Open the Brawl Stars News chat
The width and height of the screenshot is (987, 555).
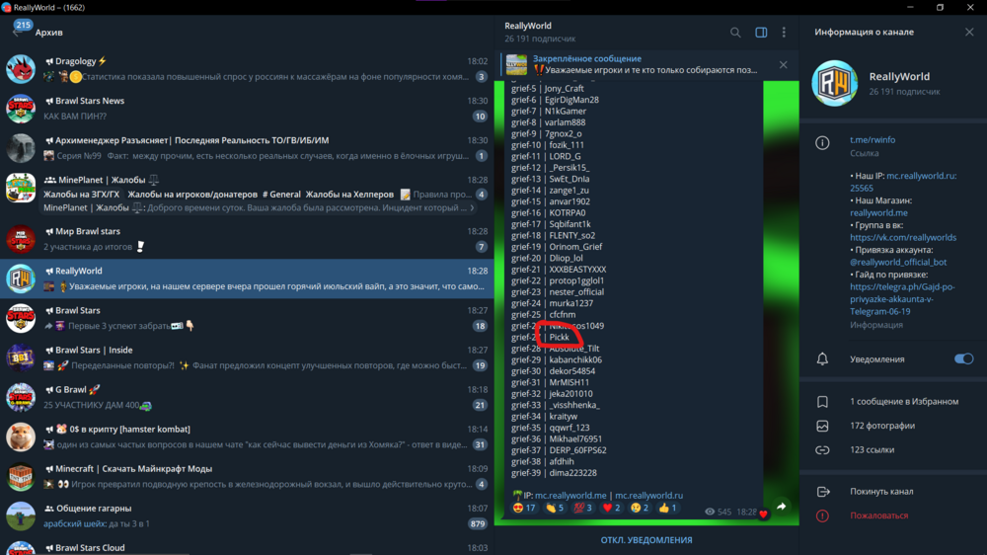click(x=247, y=109)
